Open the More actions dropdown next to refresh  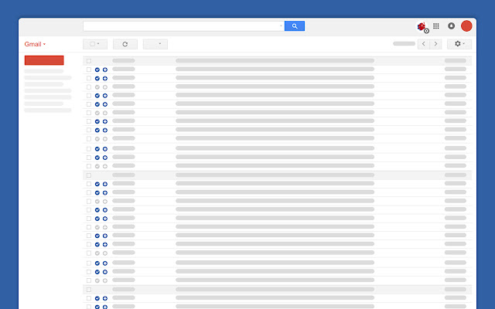tap(155, 44)
